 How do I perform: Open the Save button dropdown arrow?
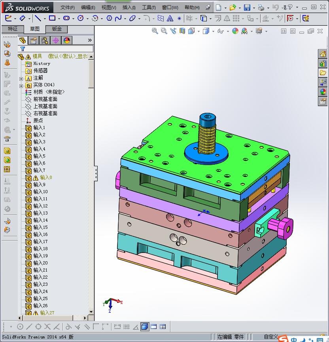[x=254, y=8]
